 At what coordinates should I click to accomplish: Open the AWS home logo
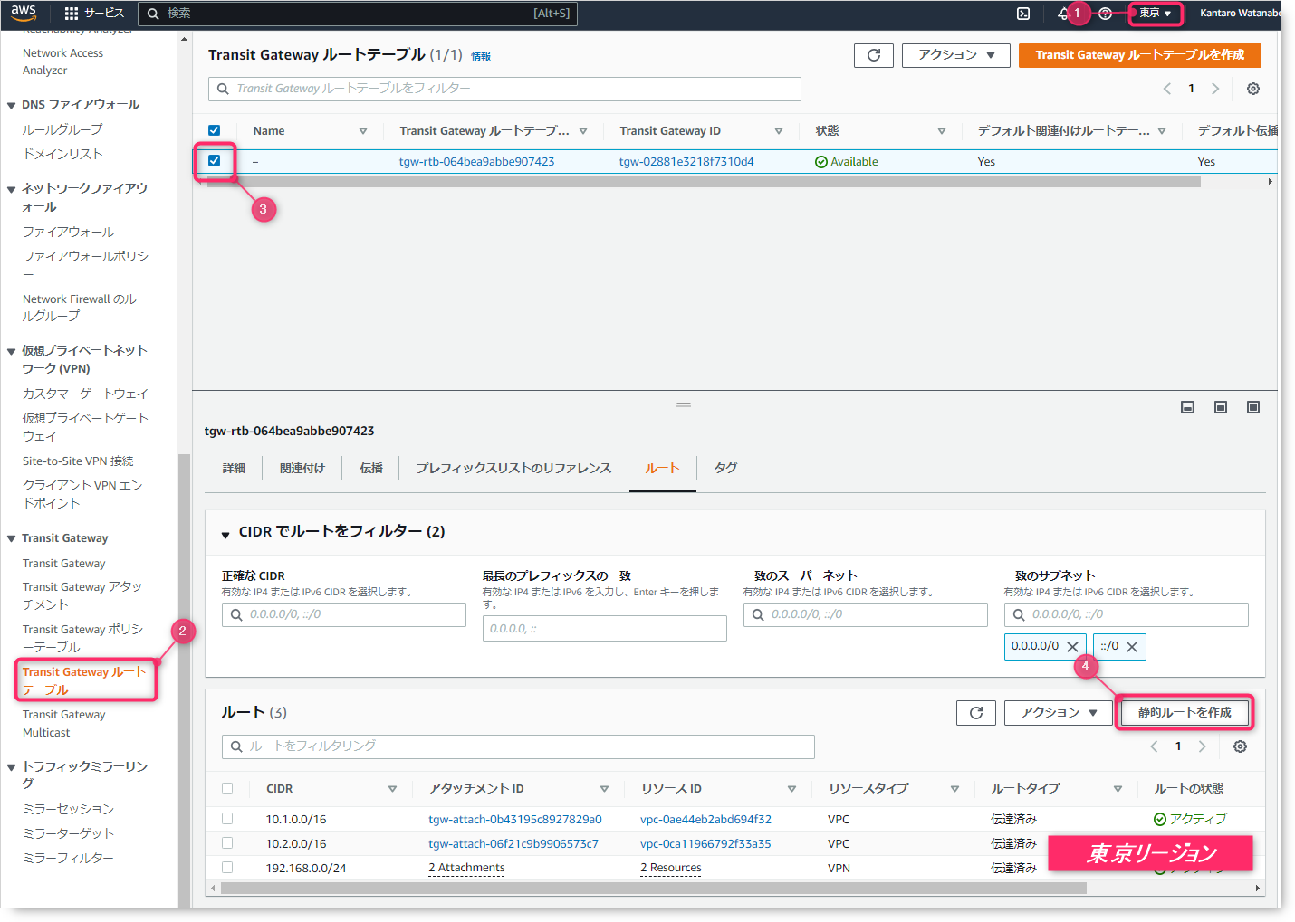(x=24, y=13)
